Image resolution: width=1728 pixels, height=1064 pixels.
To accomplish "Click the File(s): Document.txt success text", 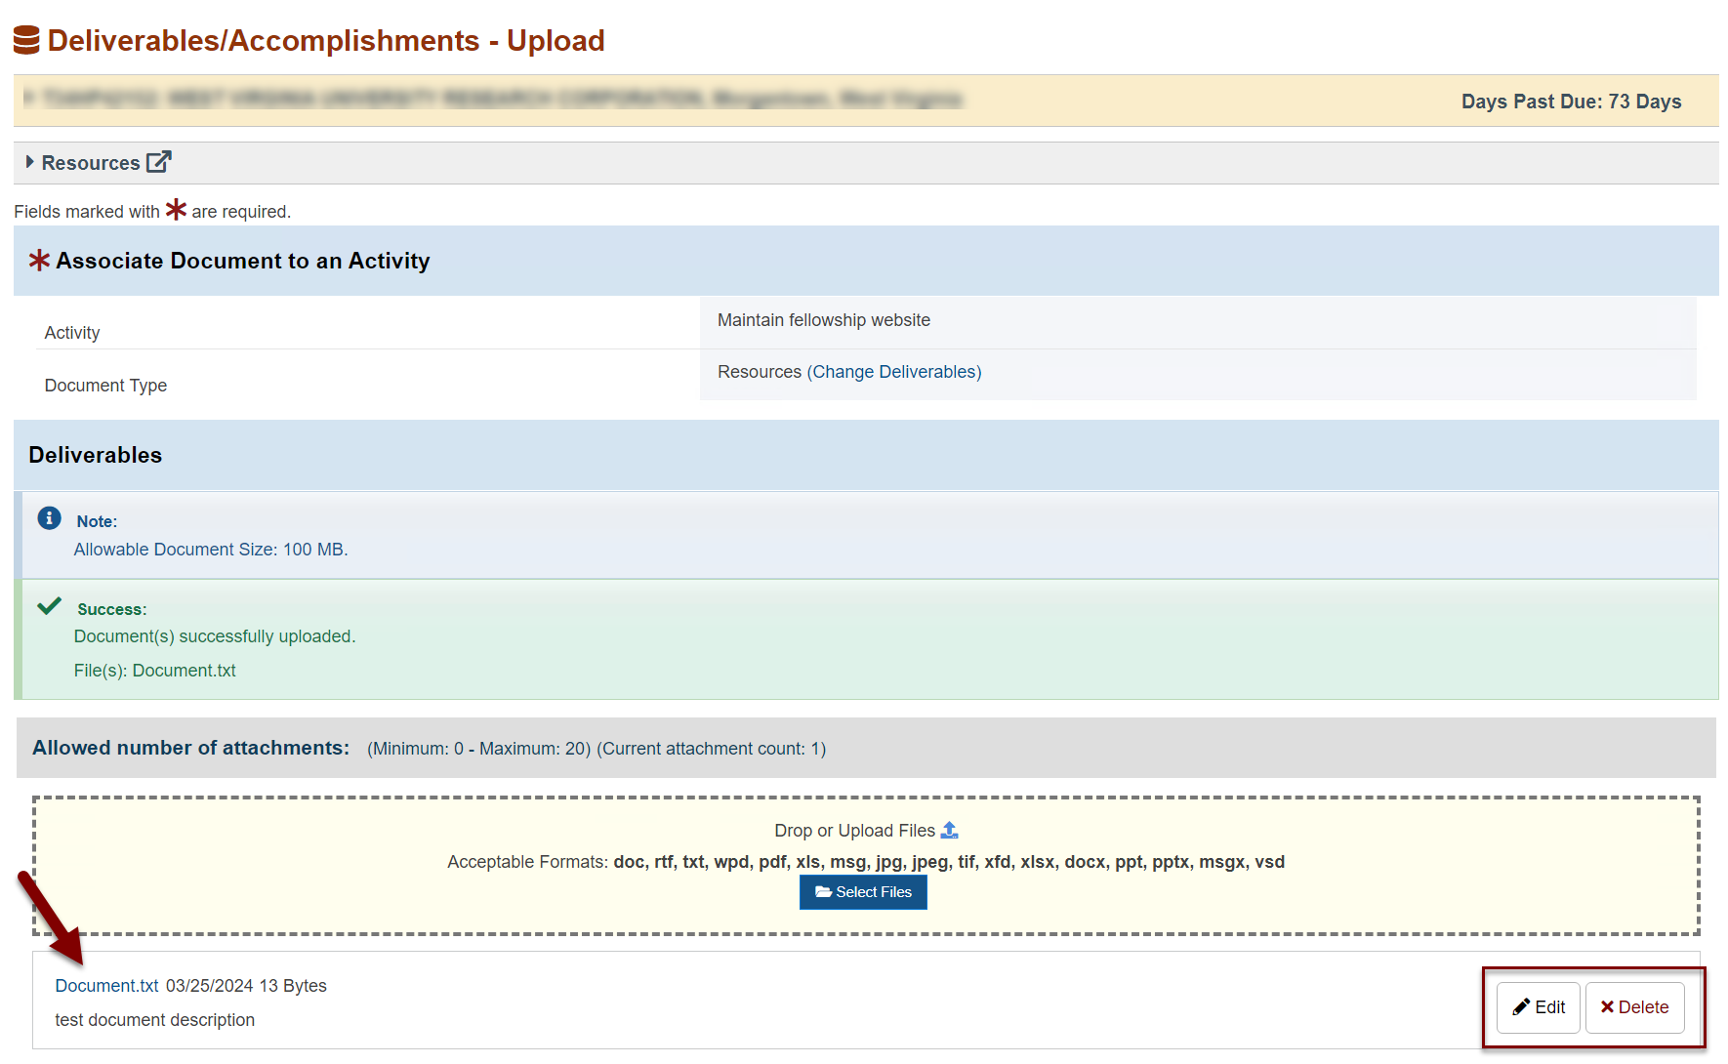I will [x=154, y=671].
